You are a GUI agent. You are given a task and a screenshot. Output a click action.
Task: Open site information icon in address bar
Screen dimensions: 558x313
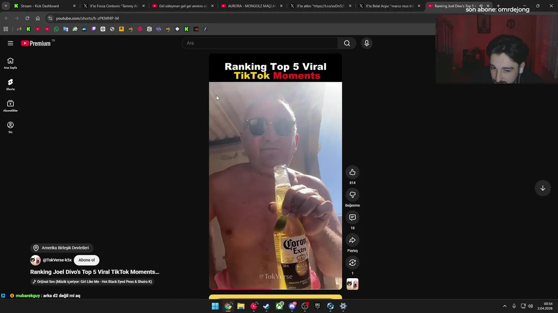(x=50, y=18)
